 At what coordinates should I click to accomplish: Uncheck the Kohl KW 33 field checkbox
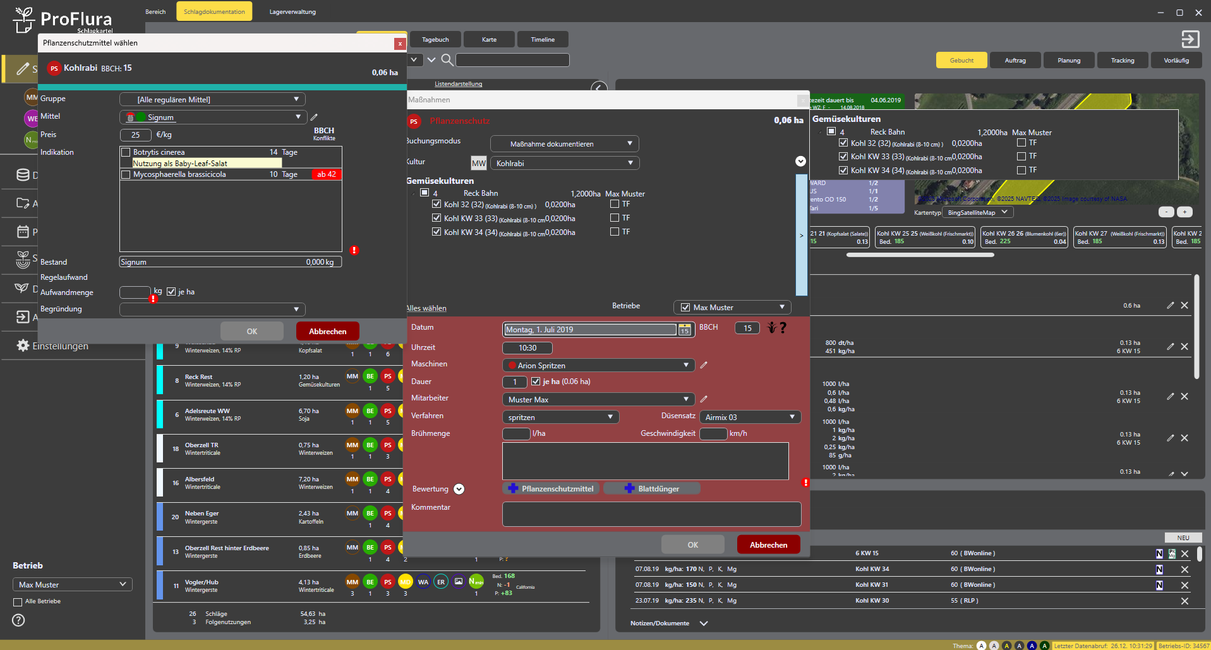coord(437,218)
